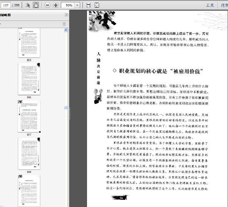This screenshot has height=207, width=228.
Task: Click the page number label 96 on document
Action: coord(121,198)
